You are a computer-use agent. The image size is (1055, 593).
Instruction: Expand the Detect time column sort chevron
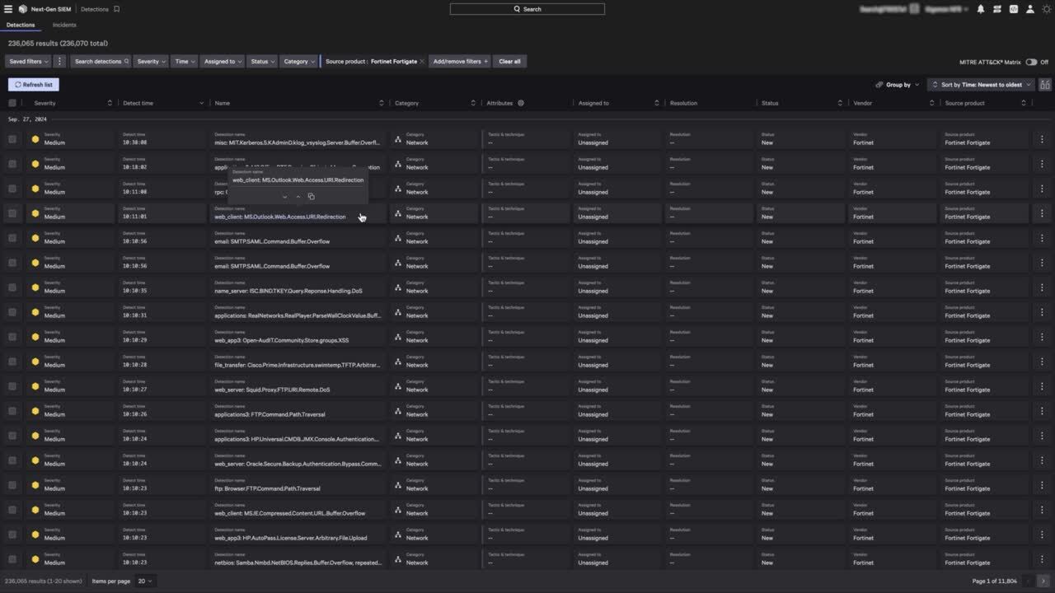click(201, 103)
